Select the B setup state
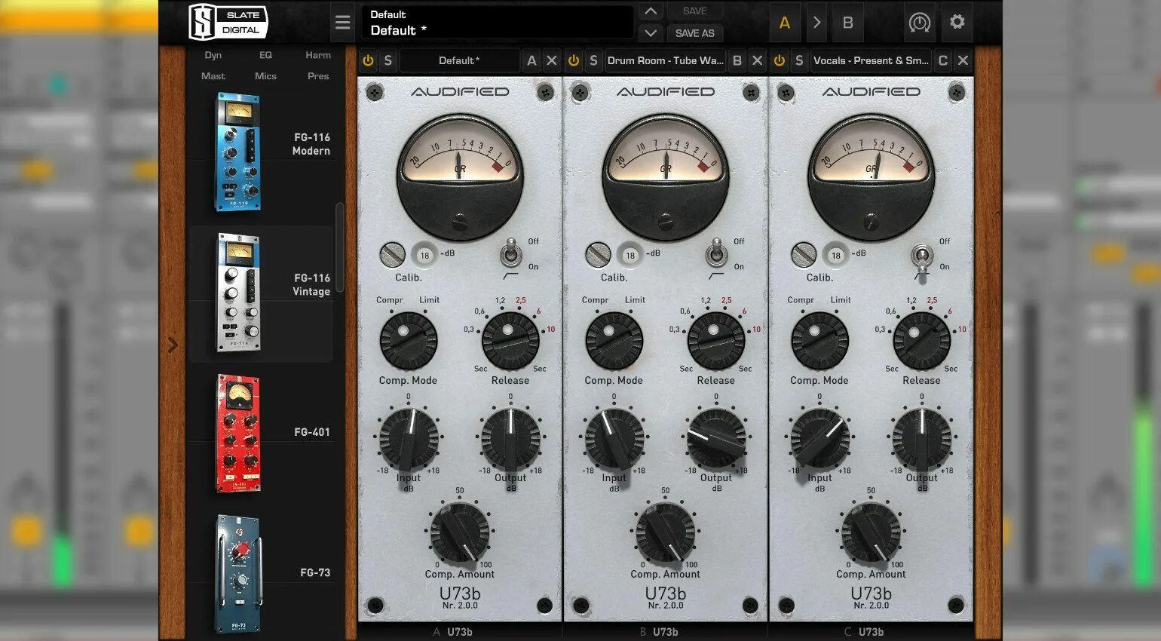This screenshot has width=1161, height=641. pyautogui.click(x=847, y=23)
